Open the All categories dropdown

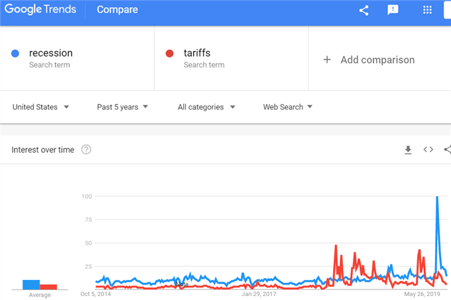point(206,107)
